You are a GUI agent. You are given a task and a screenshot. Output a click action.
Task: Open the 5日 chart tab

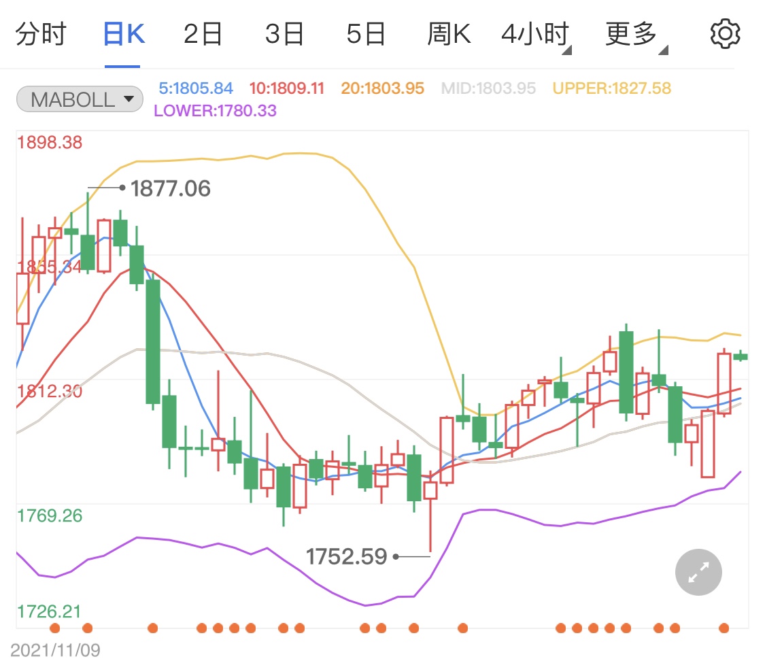pos(366,33)
